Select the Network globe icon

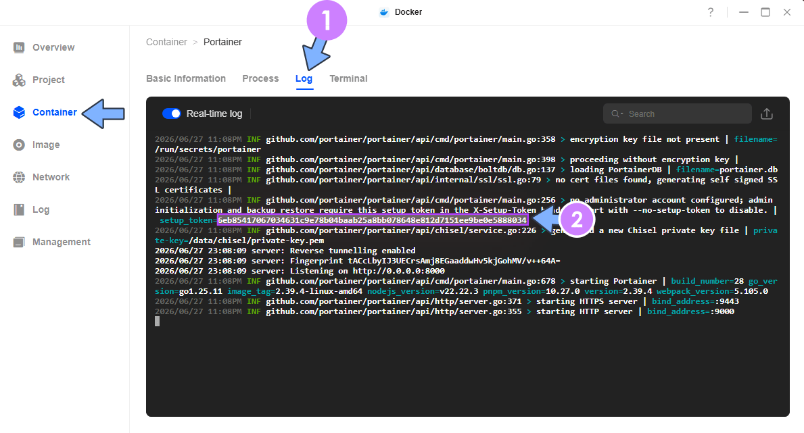pos(19,177)
